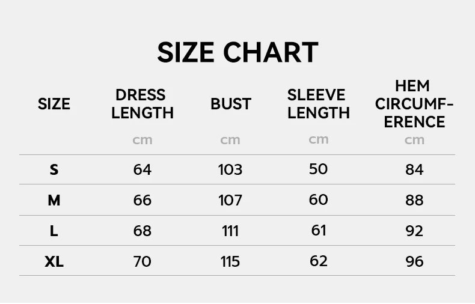475x304 pixels.
Task: Click the sleeve length value 62
Action: click(318, 261)
